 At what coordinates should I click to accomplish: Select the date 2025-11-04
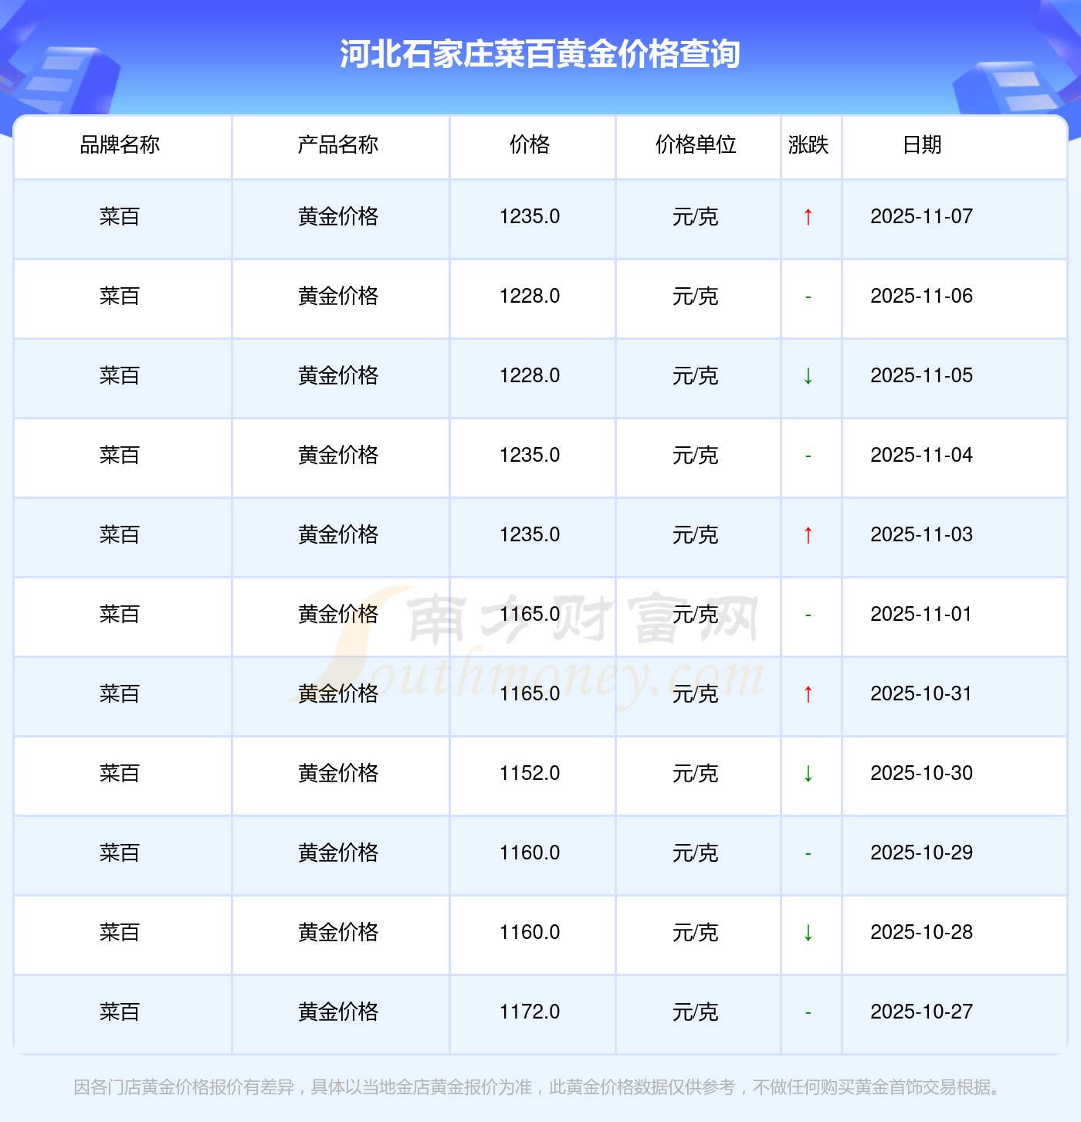tap(922, 456)
